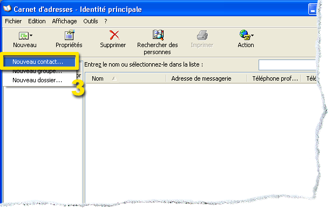Viewport: 332px width, 211px height.
Task: Open Rechercher des personnes tool
Action: [158, 42]
